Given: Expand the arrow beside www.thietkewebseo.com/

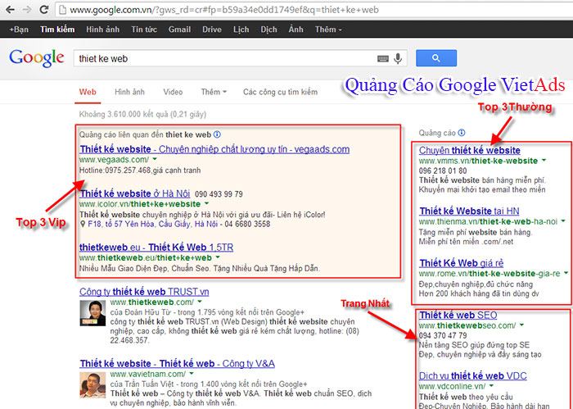Looking at the screenshot, I should coord(522,325).
